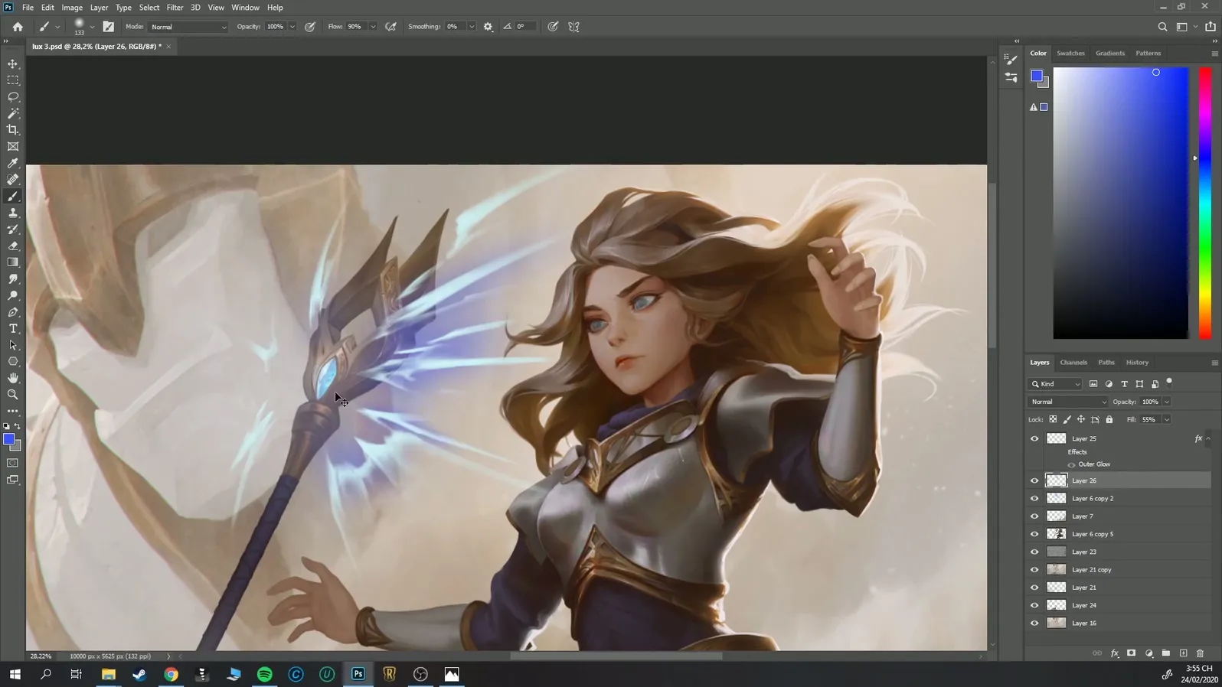Toggle visibility of Layer 7

coord(1034,516)
